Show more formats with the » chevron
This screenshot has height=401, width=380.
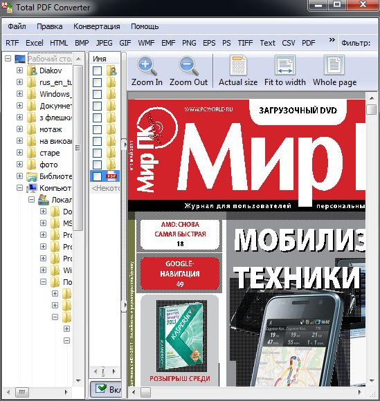coord(332,40)
